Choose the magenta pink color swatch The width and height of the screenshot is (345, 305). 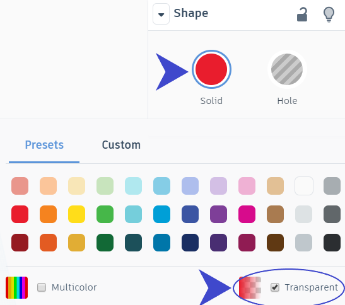pyautogui.click(x=247, y=214)
